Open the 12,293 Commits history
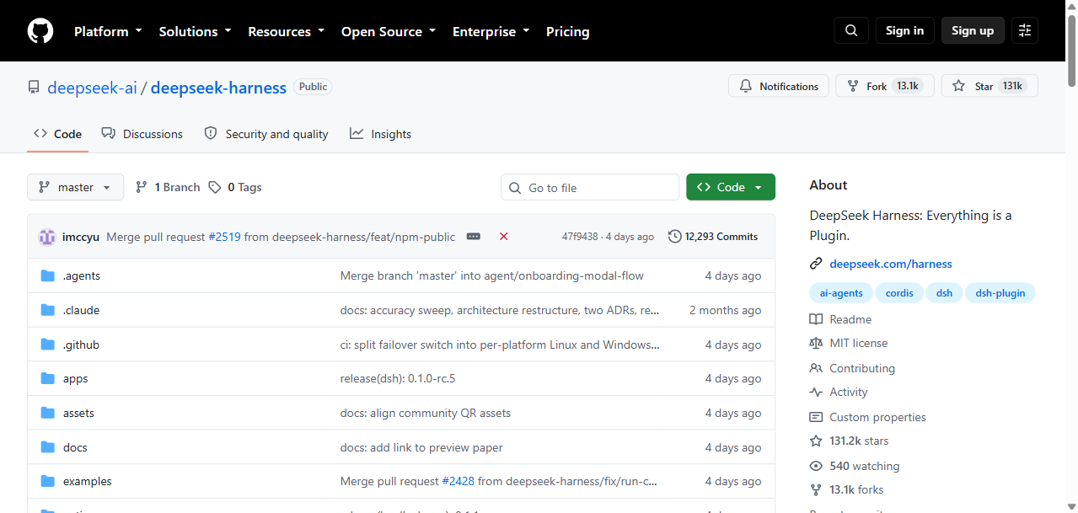Screen dimensions: 1078x513 [x=713, y=237]
